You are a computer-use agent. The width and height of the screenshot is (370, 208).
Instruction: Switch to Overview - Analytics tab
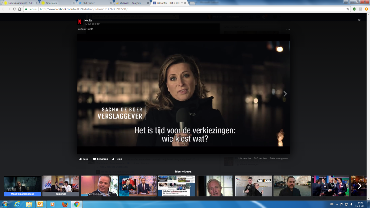(132, 3)
